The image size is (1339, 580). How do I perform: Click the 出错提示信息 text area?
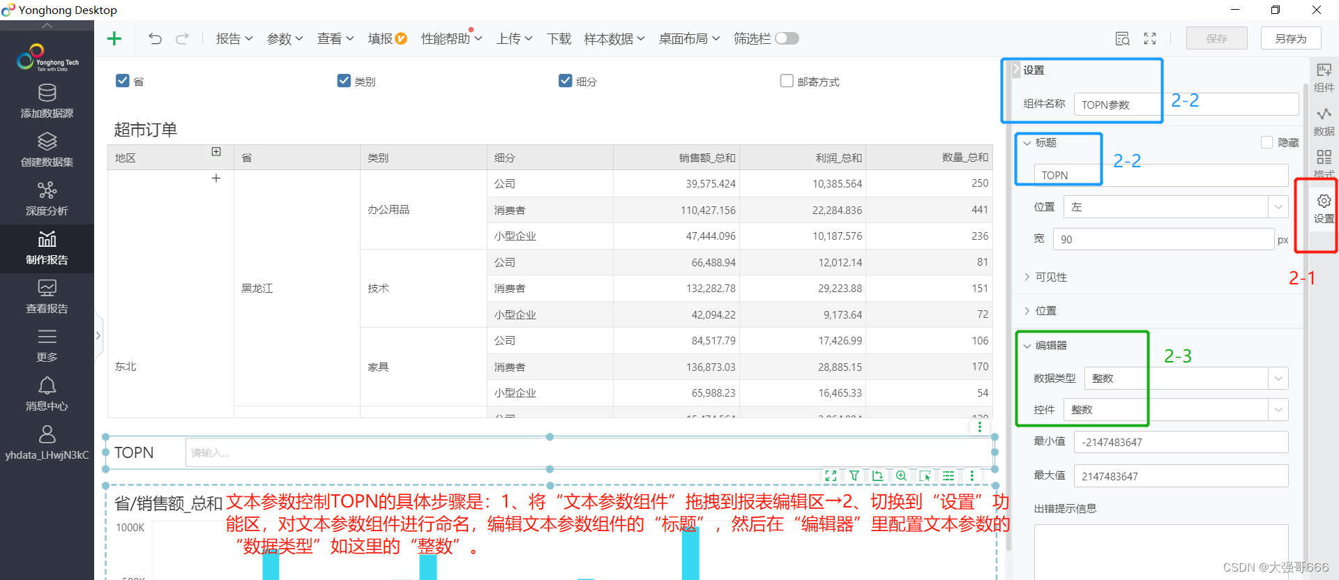(1161, 552)
